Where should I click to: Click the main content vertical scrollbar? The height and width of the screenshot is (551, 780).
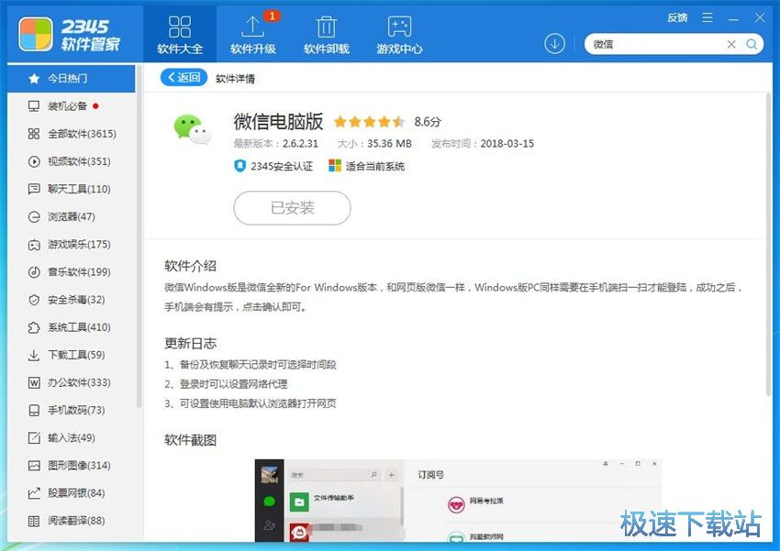[769, 244]
